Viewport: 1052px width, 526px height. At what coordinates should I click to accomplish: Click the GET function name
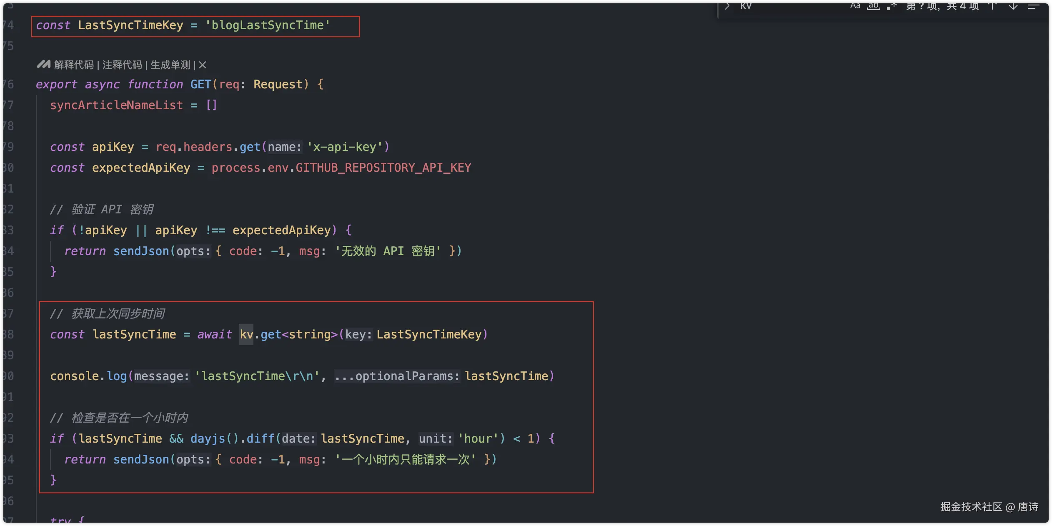201,84
